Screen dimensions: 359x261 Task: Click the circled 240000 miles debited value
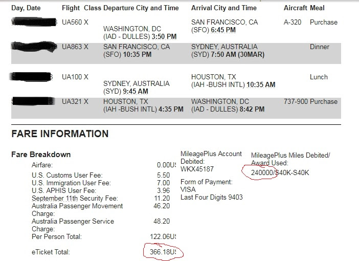262,172
